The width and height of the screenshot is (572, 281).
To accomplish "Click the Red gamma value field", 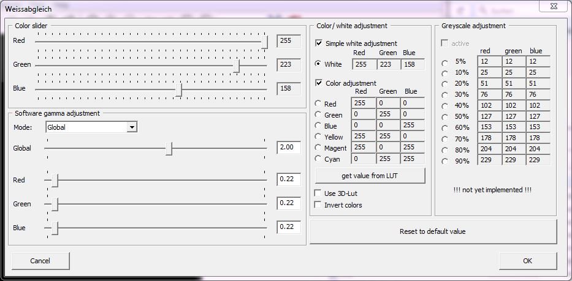I will point(288,179).
